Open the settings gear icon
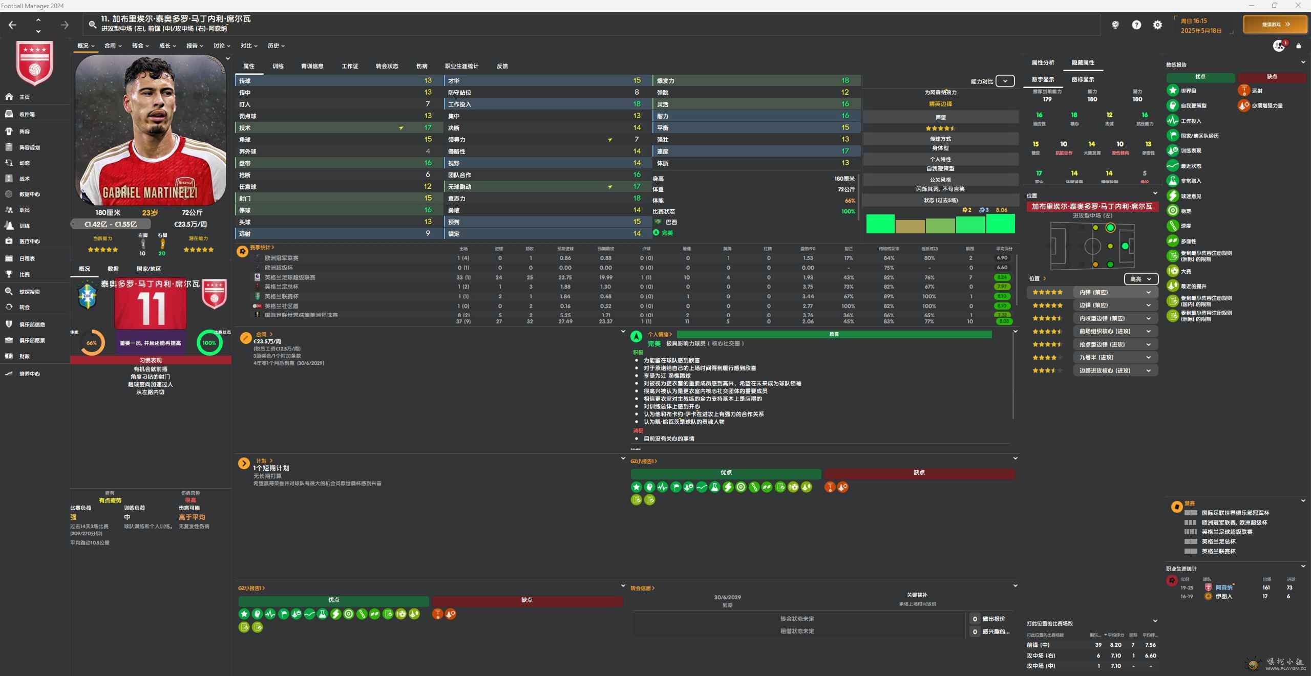 [1157, 25]
